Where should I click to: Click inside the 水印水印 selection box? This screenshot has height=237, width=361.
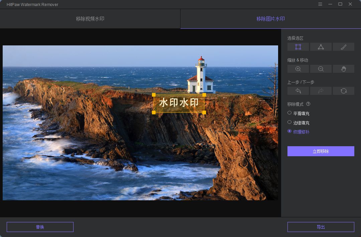tap(179, 103)
